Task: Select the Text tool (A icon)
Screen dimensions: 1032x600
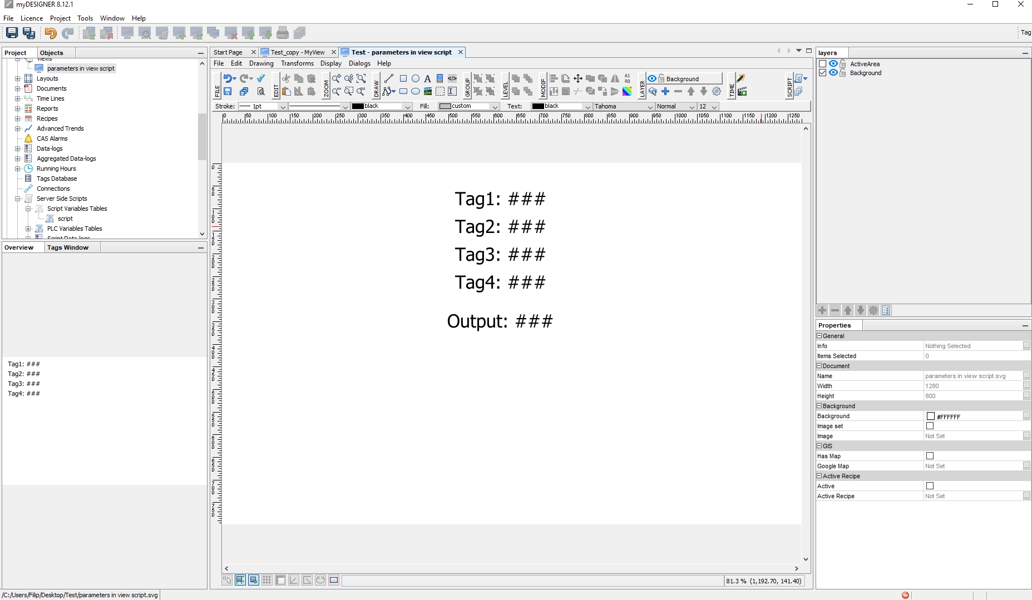Action: click(427, 78)
